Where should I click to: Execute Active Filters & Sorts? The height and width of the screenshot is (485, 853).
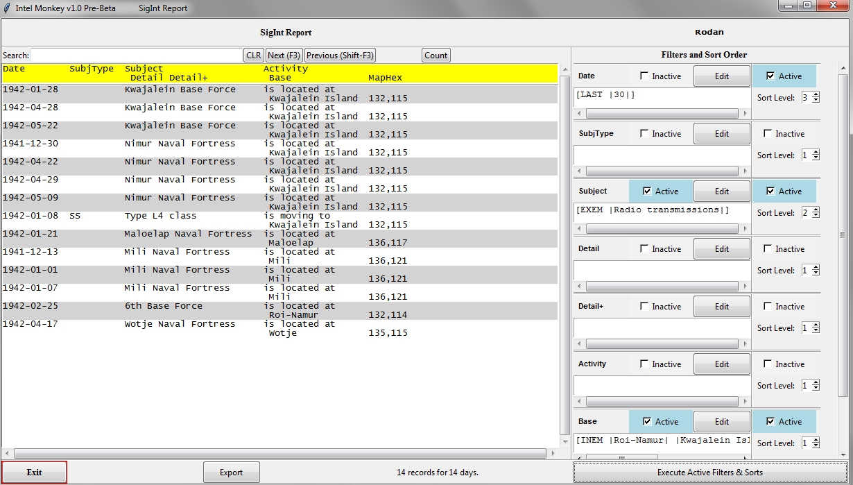click(x=709, y=473)
